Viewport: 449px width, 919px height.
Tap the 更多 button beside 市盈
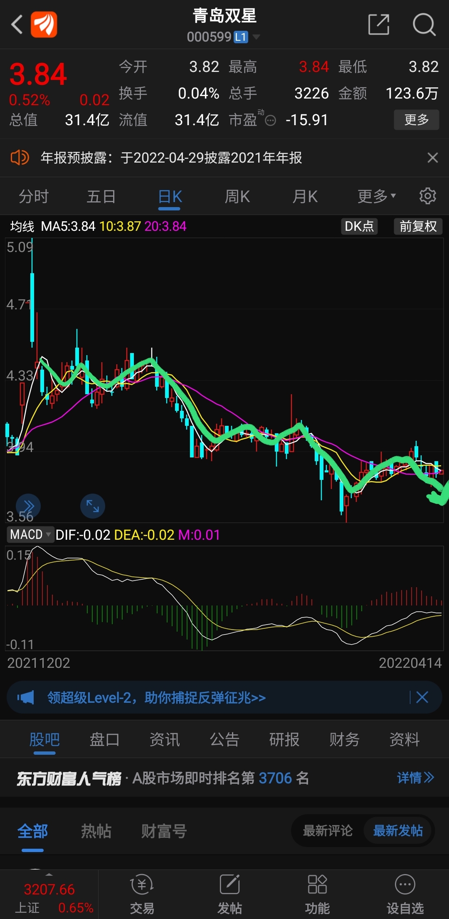coord(416,120)
